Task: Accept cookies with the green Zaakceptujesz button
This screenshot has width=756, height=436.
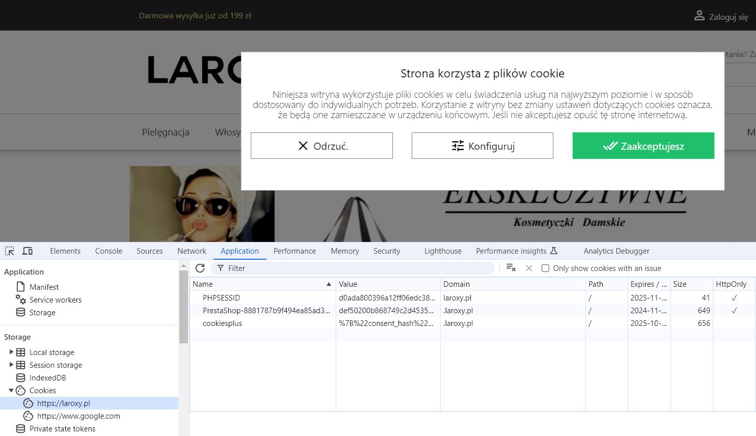Action: (x=643, y=146)
